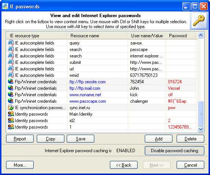This screenshot has height=175, width=210.
Task: Click the users icon of the '123456789...' identity row
Action: tap(11, 127)
